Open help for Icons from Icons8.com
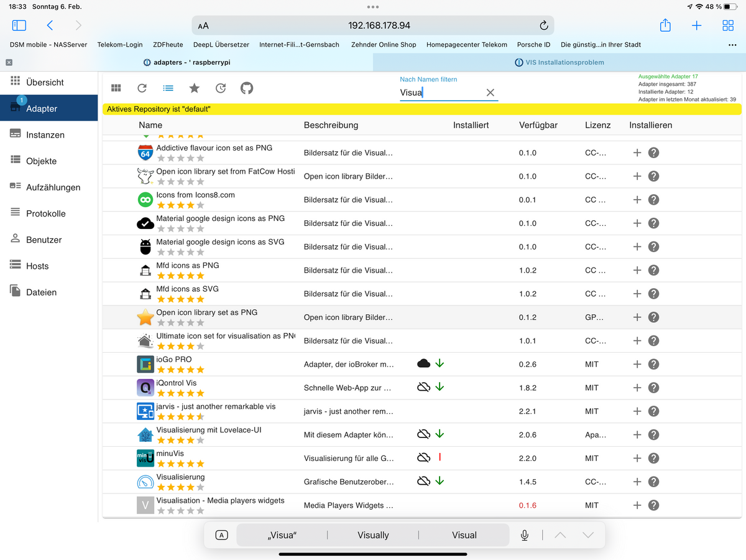This screenshot has width=746, height=560. (x=653, y=200)
